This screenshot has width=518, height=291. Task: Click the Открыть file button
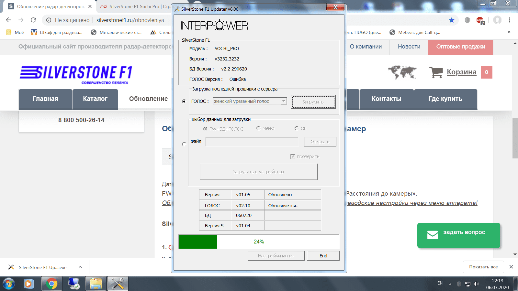pos(320,142)
